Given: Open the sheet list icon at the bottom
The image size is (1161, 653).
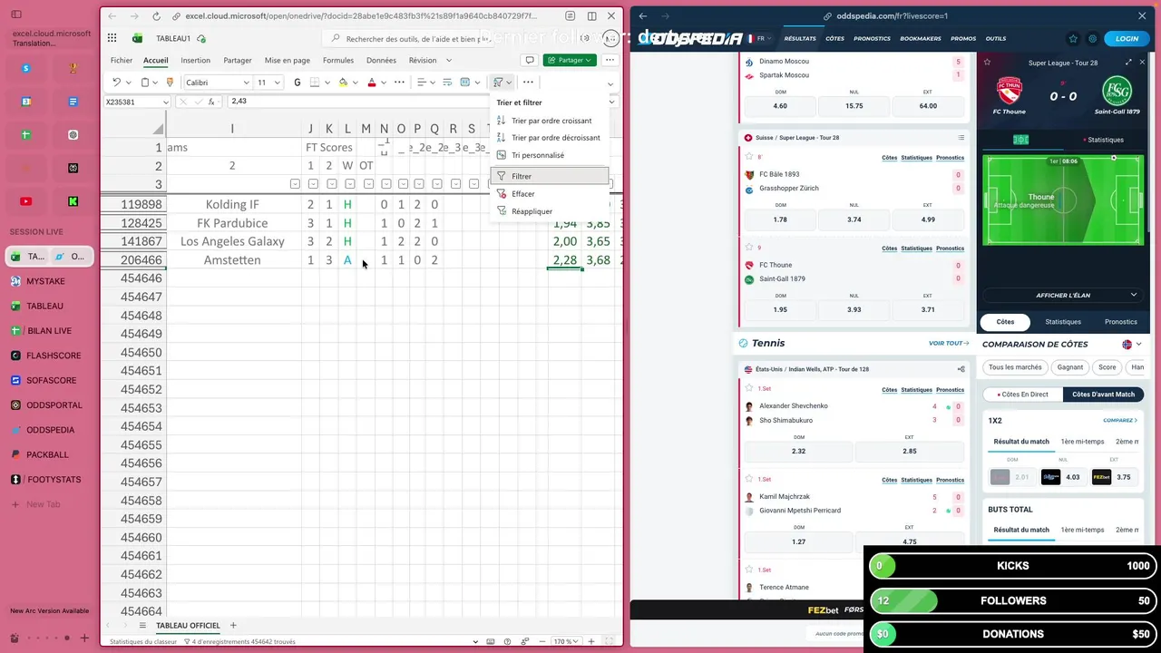Looking at the screenshot, I should tap(142, 626).
